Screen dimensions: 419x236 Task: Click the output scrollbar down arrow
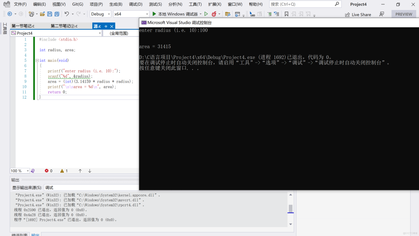point(291,224)
